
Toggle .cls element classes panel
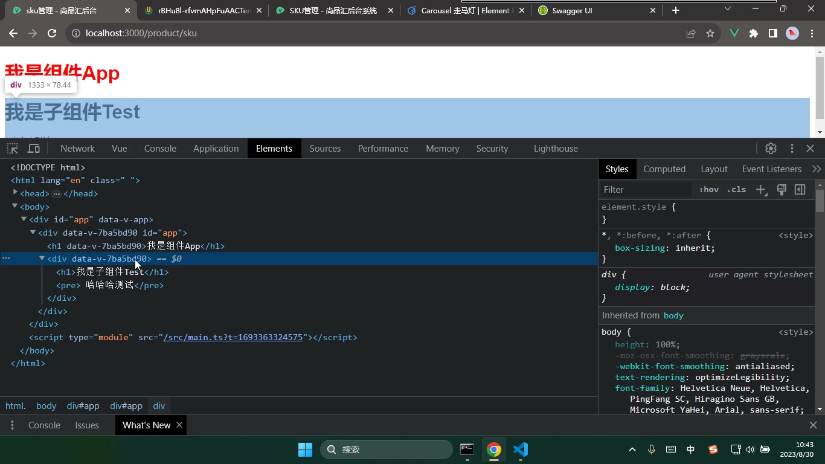(736, 190)
